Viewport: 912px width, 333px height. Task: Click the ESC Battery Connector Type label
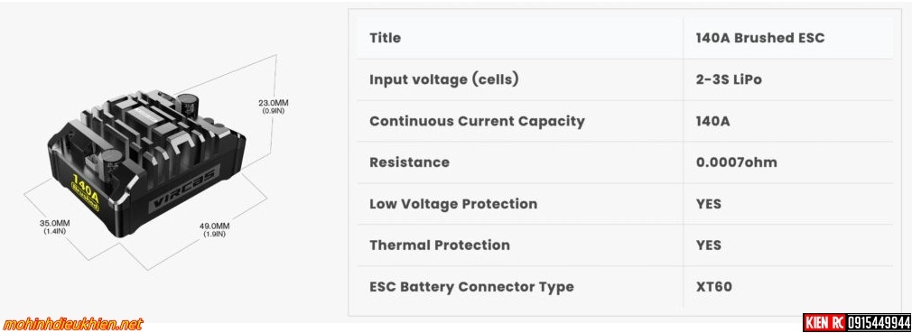point(471,286)
